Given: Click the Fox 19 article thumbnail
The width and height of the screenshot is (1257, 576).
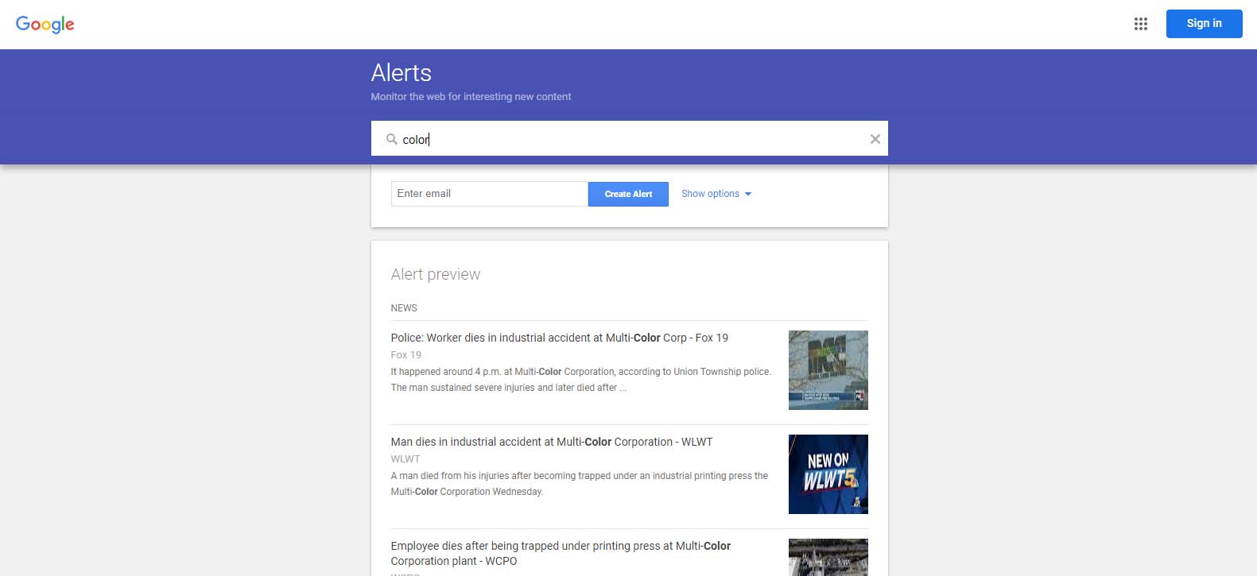Looking at the screenshot, I should point(828,370).
